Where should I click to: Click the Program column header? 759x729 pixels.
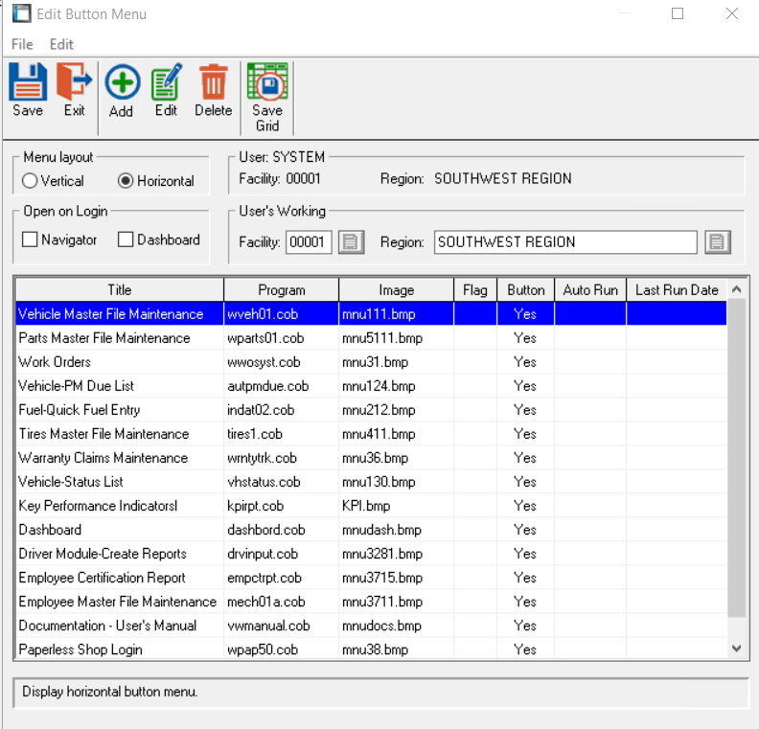[x=282, y=290]
